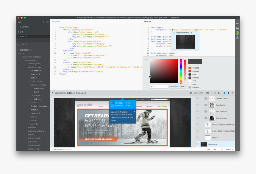
Task: Click the help question mark in PSD panel
Action: tap(191, 93)
